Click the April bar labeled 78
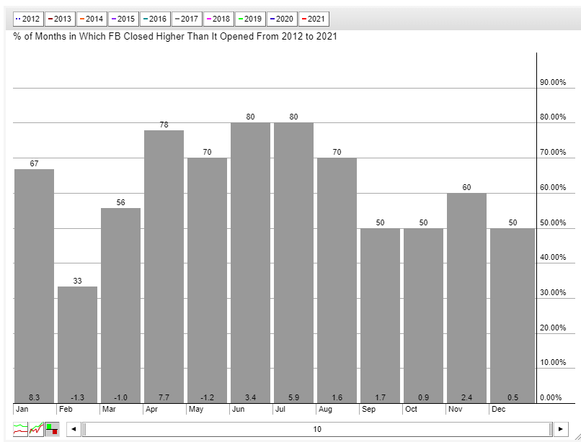Screen dimensions: 581x442 pyautogui.click(x=164, y=266)
